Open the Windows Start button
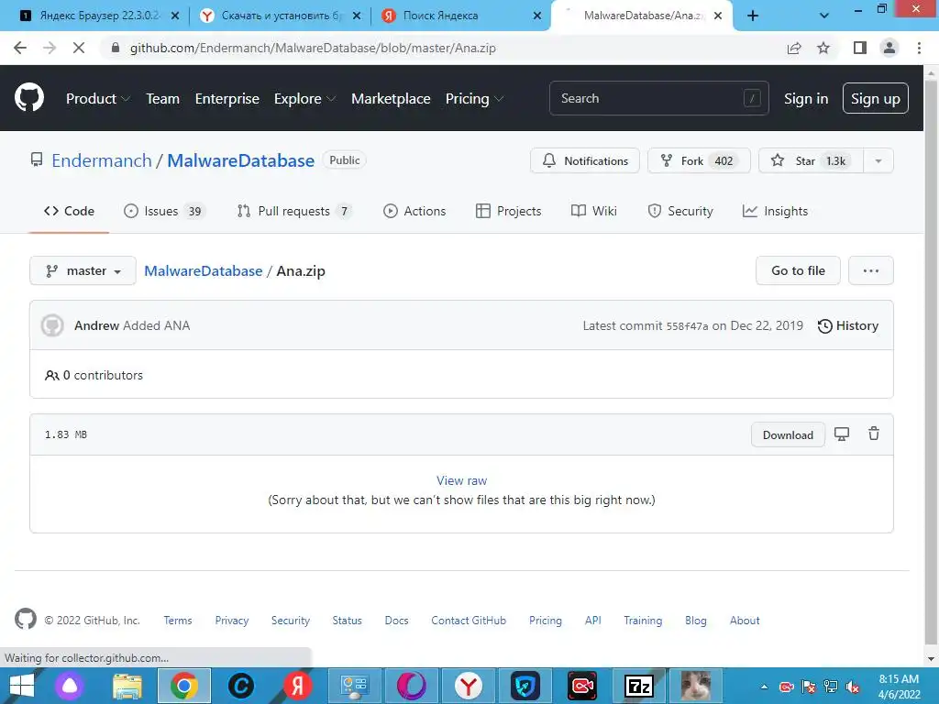The width and height of the screenshot is (939, 704). click(x=22, y=686)
